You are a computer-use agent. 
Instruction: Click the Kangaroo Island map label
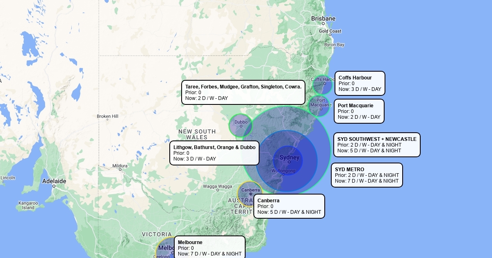point(28,205)
